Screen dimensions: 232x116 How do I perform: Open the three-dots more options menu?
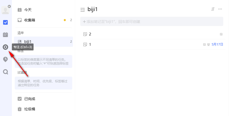pos(220,9)
